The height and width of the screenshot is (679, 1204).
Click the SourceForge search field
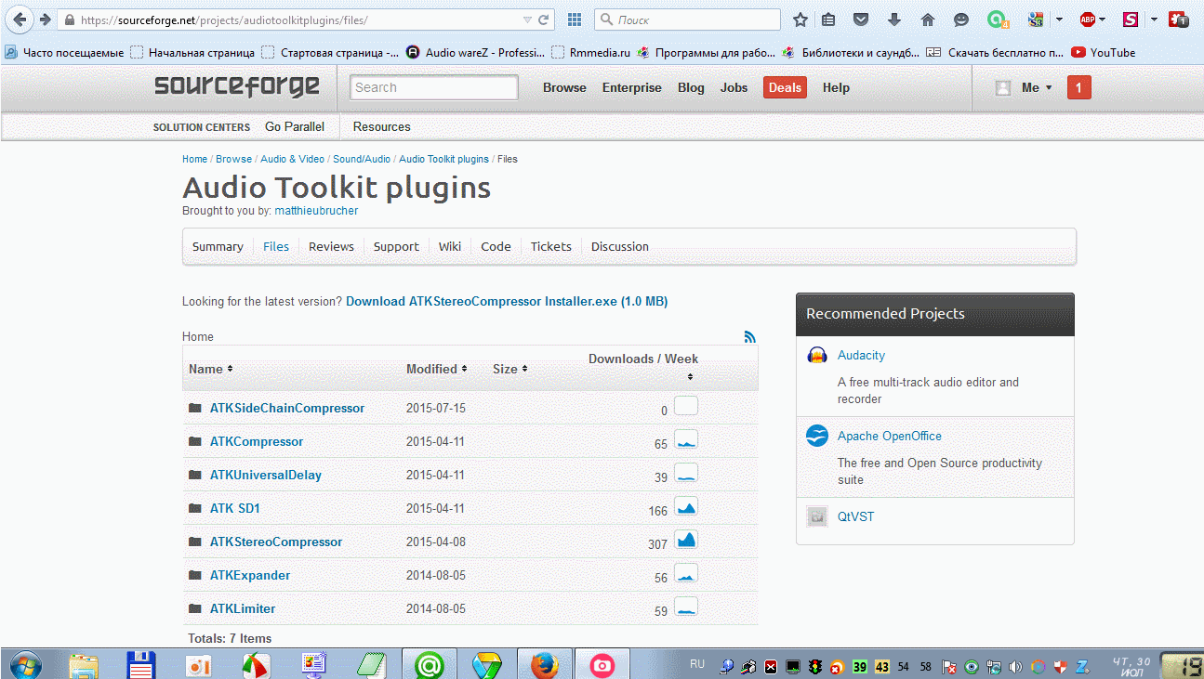434,87
